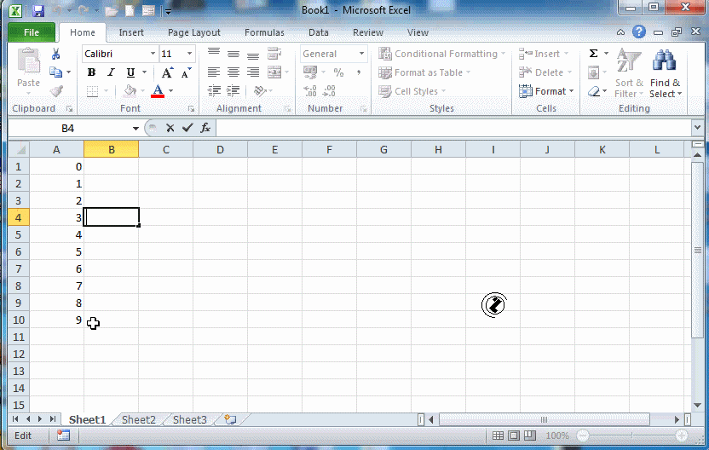Cancel entry with the formula bar X
Image resolution: width=709 pixels, height=450 pixels.
click(x=170, y=128)
